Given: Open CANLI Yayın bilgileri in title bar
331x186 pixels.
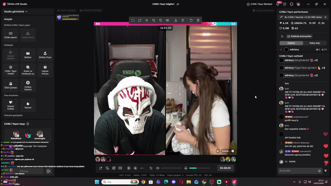Looking at the screenshot, I should click(163, 4).
